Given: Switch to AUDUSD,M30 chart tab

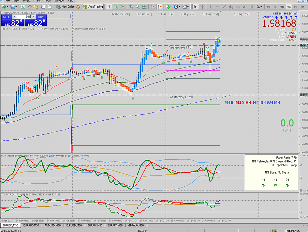Looking at the screenshot, I should coord(53,225).
